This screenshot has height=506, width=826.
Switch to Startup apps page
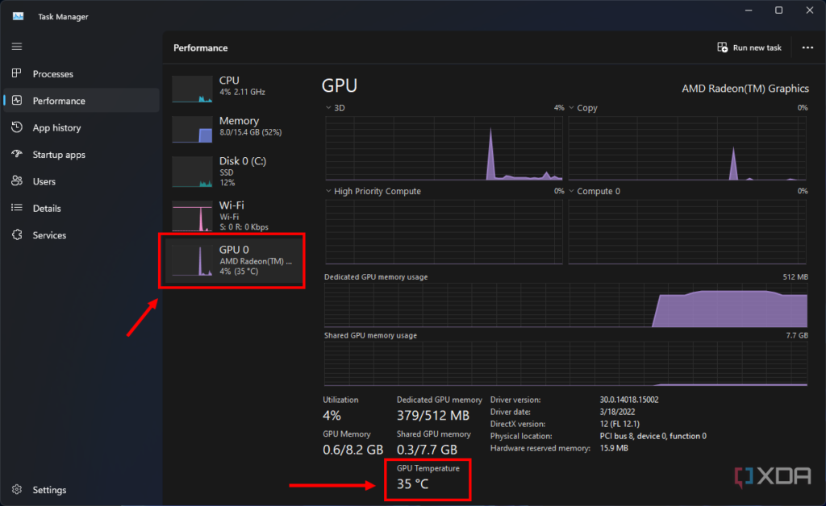click(59, 155)
